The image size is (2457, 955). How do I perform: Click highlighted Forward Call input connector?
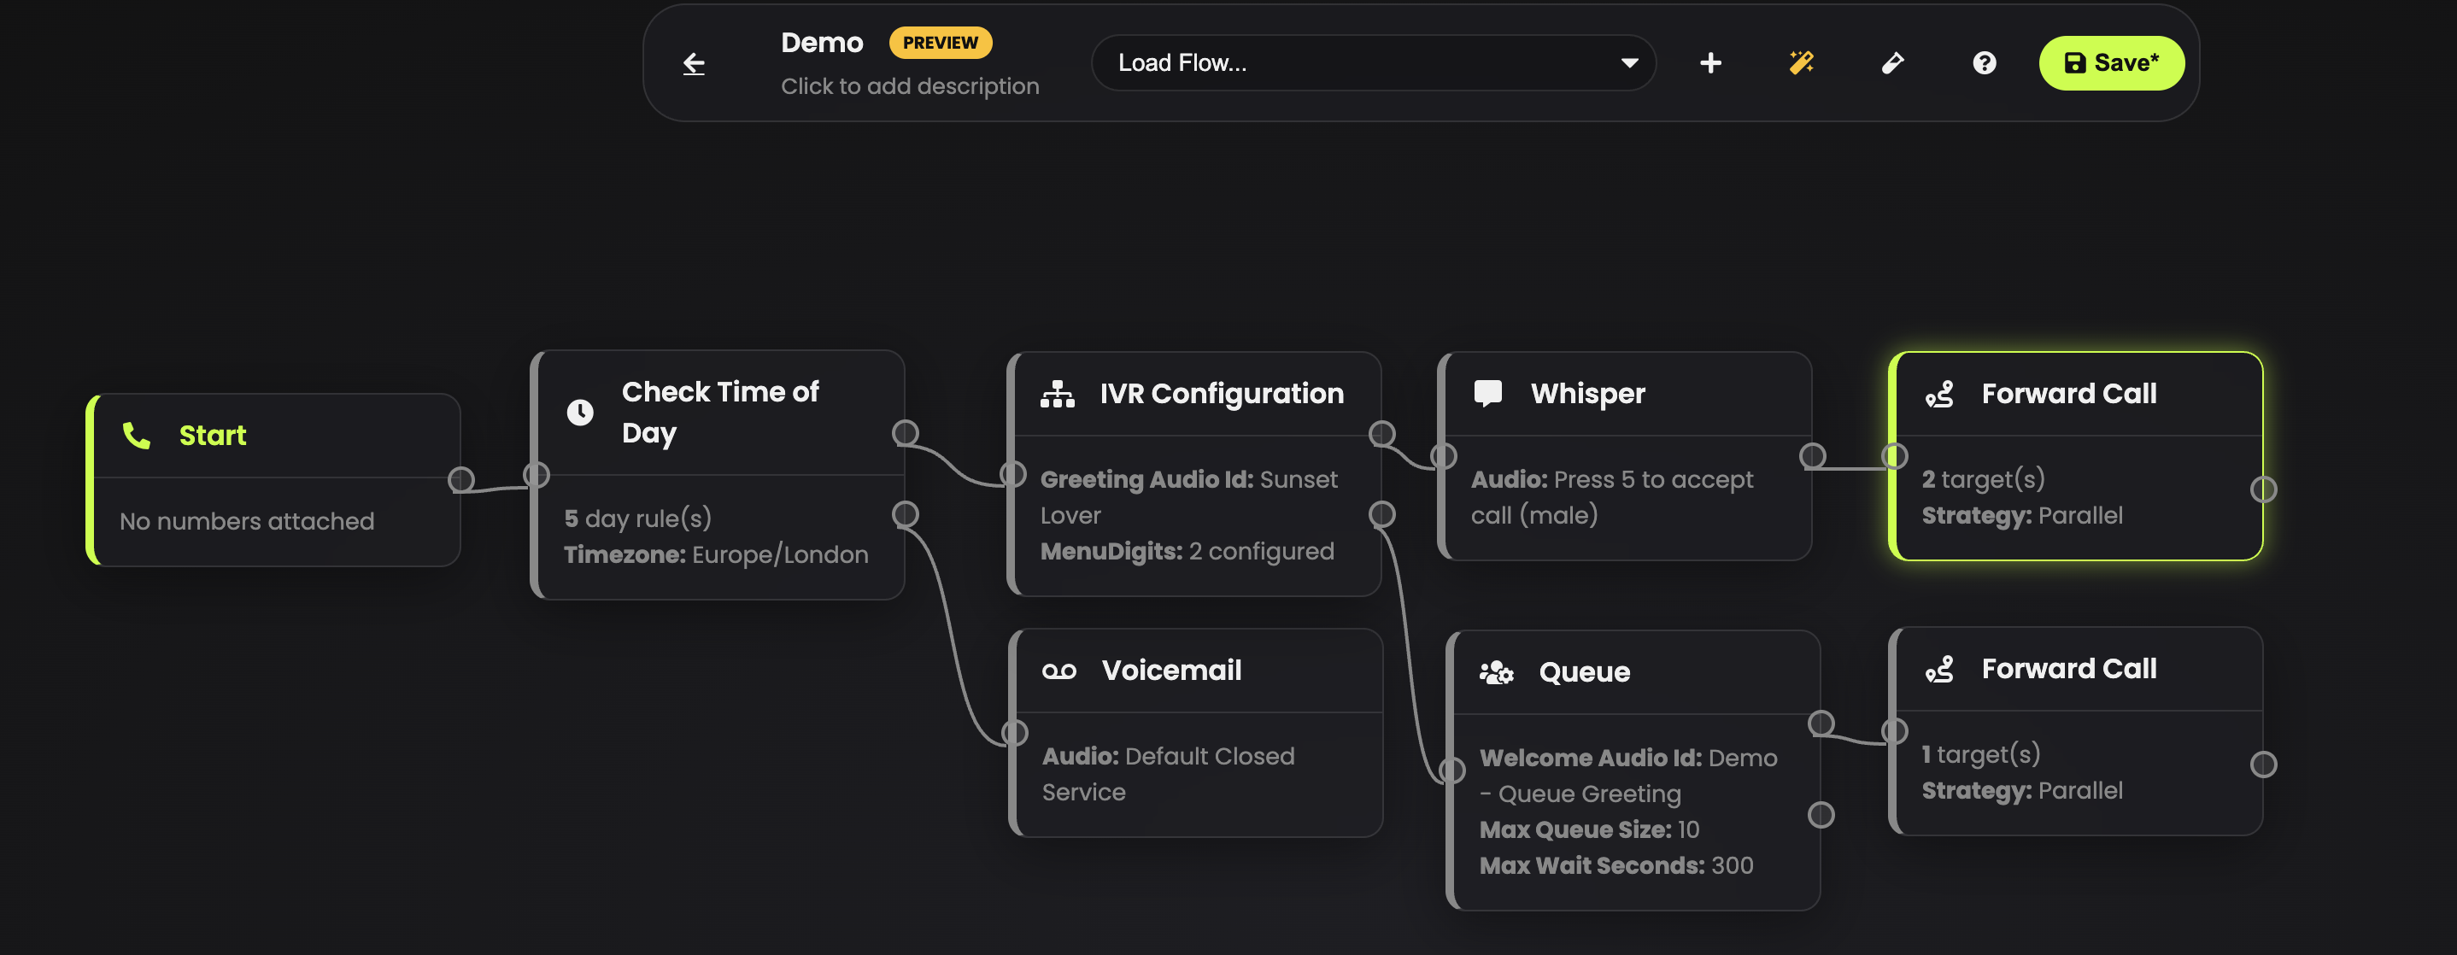point(1895,456)
